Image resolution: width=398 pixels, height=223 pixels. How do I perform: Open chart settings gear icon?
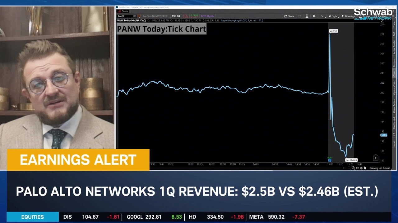tap(314, 16)
